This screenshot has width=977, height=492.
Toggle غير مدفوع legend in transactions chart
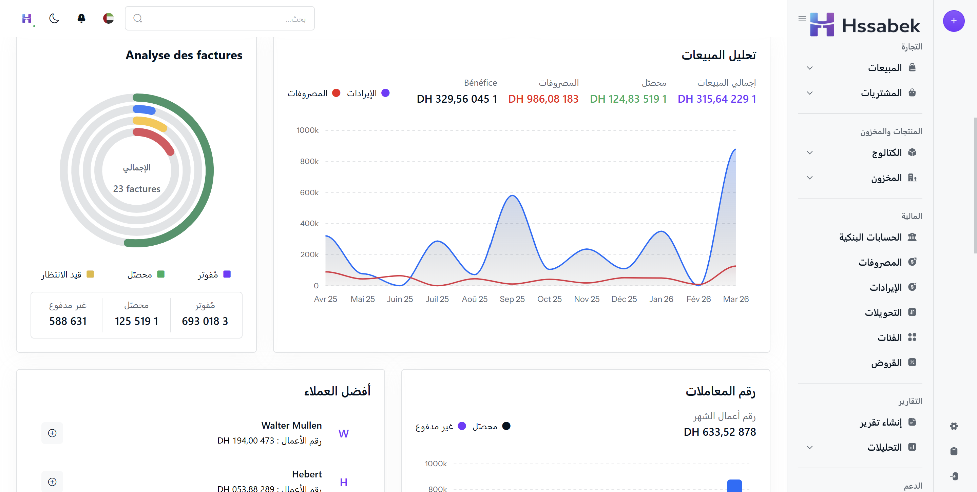[x=440, y=426]
